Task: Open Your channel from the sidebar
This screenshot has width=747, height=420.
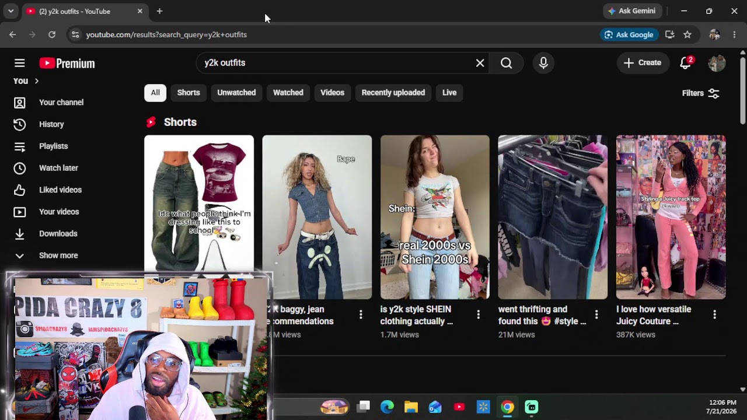Action: click(61, 103)
